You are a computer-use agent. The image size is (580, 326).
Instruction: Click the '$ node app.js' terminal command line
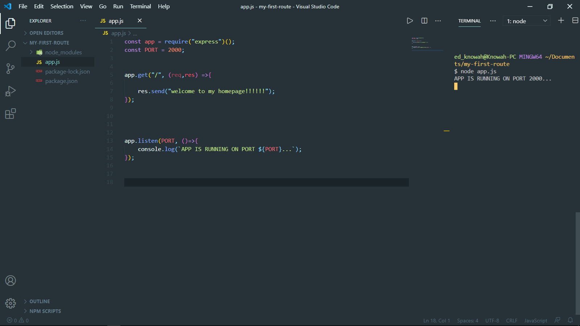point(475,71)
